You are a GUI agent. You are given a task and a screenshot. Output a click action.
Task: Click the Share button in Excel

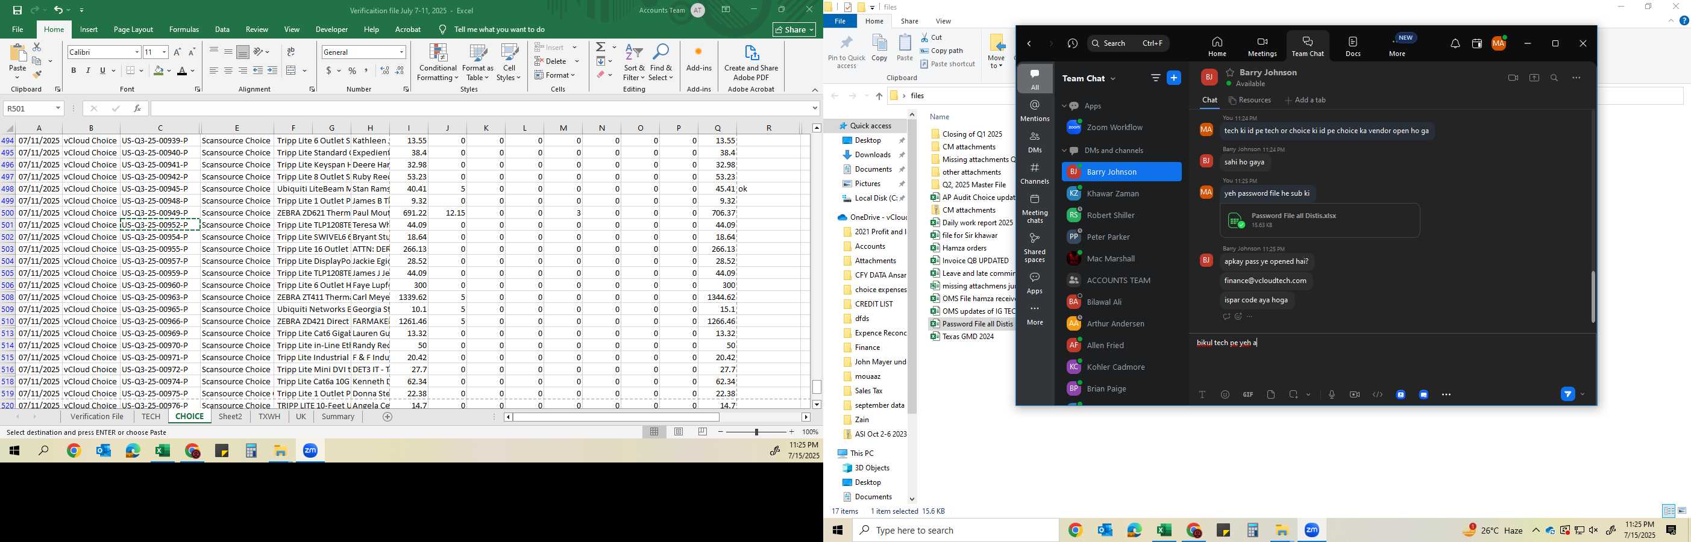tap(794, 30)
